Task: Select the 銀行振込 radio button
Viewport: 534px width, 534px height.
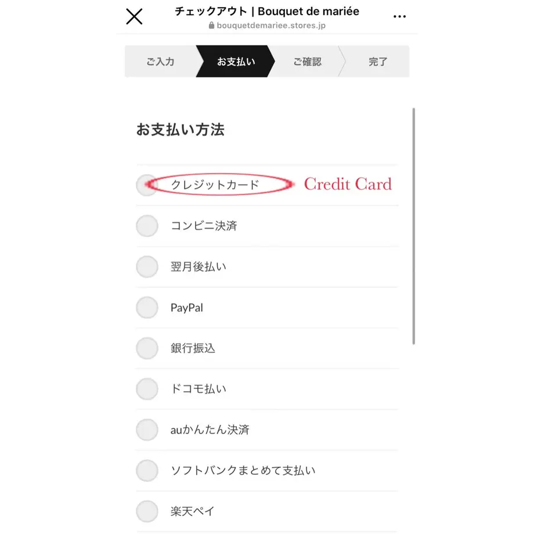Action: pos(147,348)
